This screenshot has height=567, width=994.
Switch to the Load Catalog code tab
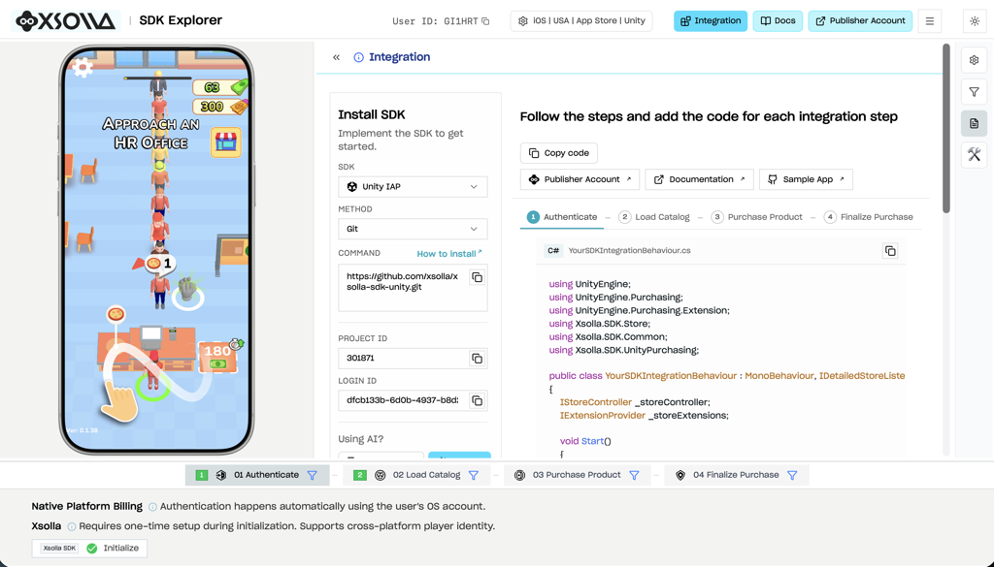click(x=653, y=217)
